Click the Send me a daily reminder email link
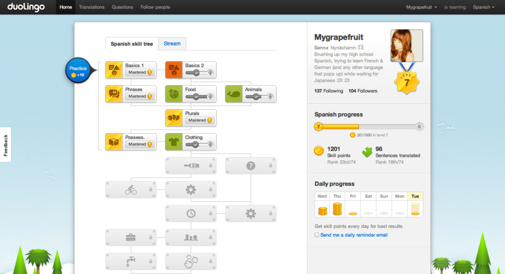 pos(354,235)
